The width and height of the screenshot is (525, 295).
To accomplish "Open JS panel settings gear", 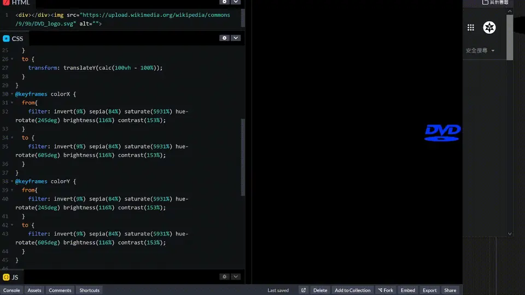I will 224,276.
